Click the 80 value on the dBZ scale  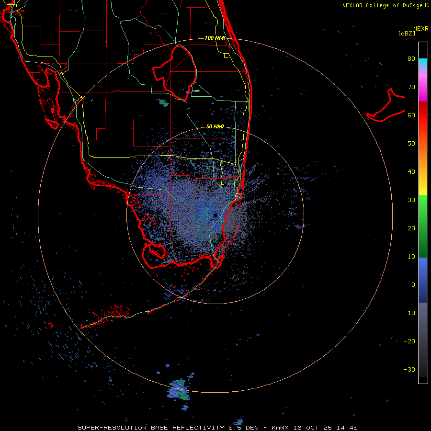pyautogui.click(x=411, y=59)
